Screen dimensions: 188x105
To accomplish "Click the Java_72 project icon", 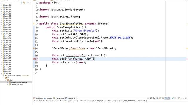I will 4,43.
